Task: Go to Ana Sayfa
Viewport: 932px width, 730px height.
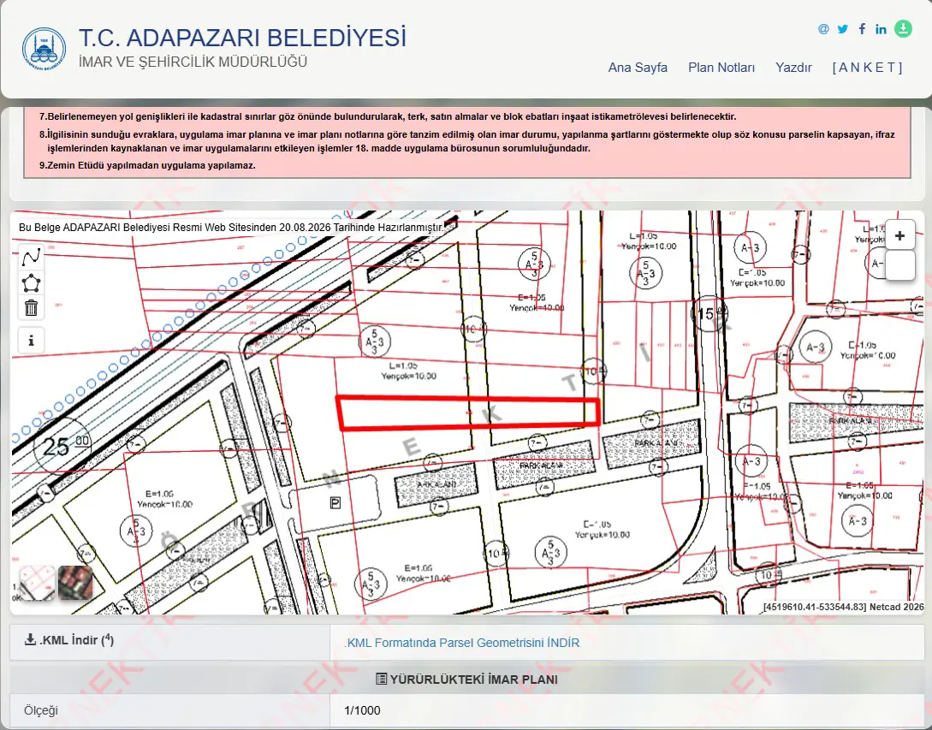Action: pos(638,68)
